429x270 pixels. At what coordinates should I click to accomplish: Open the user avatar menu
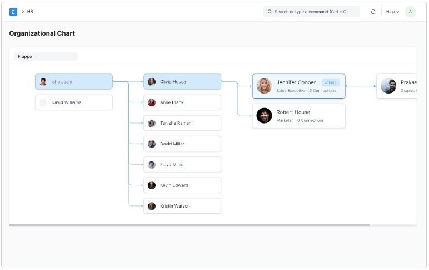pos(410,12)
